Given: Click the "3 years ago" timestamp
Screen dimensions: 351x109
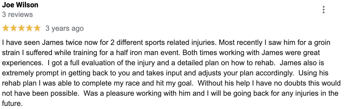Looking at the screenshot, I should click(x=65, y=29).
